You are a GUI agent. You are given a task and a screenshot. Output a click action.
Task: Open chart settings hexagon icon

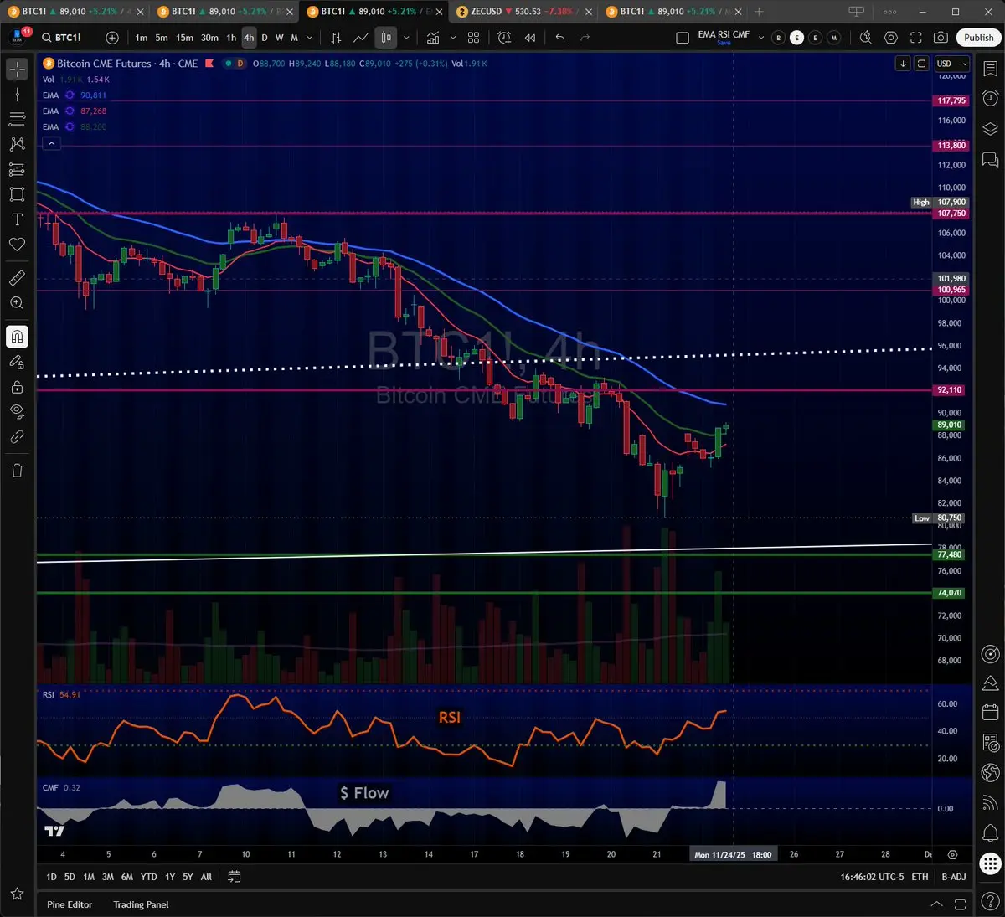(891, 38)
